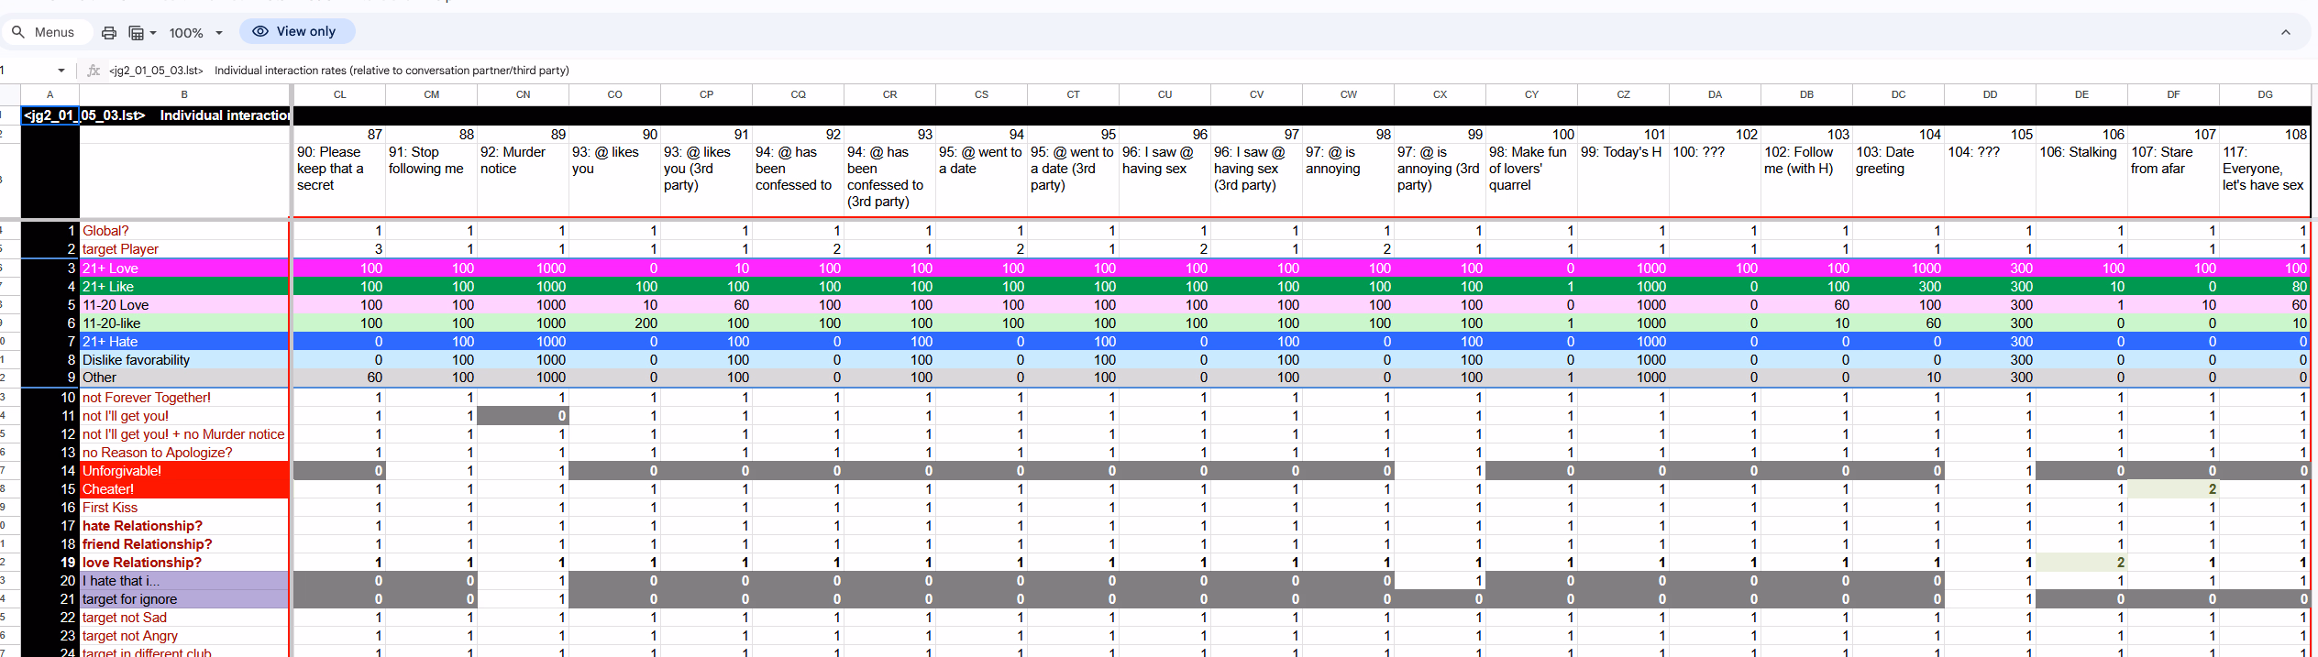Select column header DG

[x=2265, y=94]
